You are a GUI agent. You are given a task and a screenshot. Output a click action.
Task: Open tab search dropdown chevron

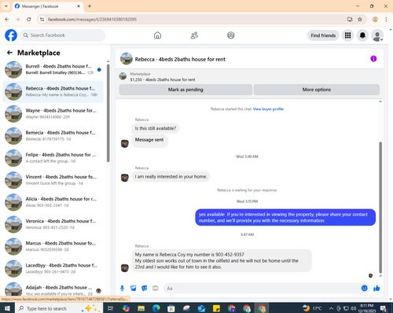coord(6,6)
